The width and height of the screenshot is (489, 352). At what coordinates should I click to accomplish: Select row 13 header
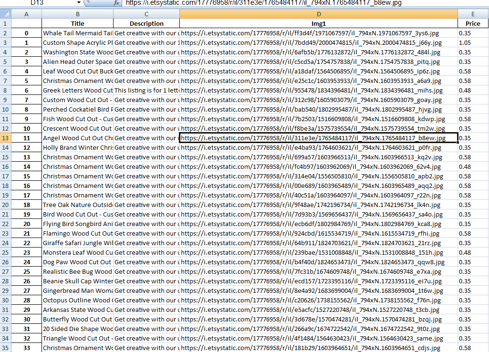[x=5, y=138]
